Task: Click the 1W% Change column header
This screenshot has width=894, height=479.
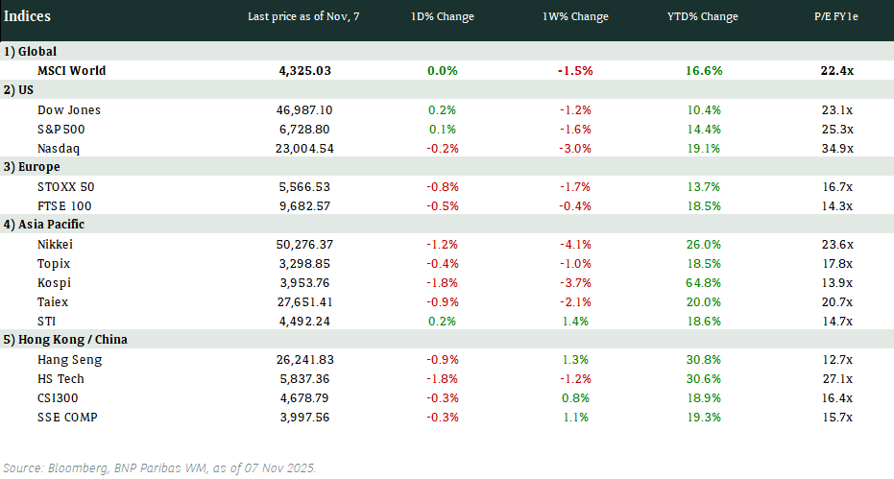Action: pos(576,17)
